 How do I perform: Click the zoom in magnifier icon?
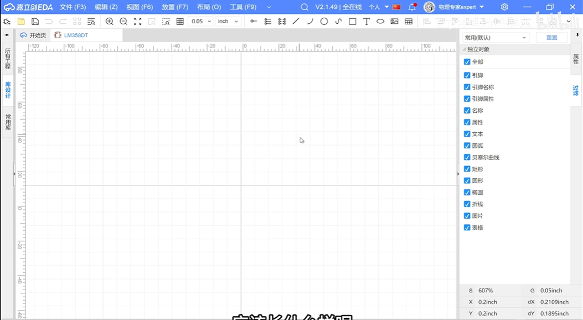(x=110, y=22)
